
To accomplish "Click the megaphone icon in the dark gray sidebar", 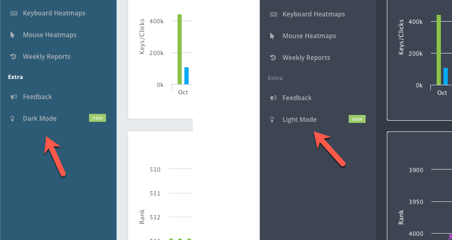I will pyautogui.click(x=272, y=98).
